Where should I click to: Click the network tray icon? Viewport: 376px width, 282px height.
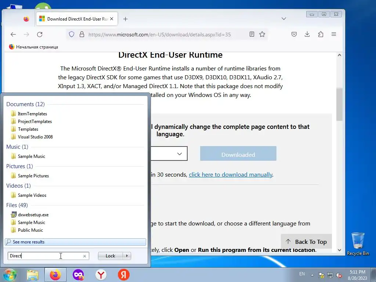coord(330,275)
